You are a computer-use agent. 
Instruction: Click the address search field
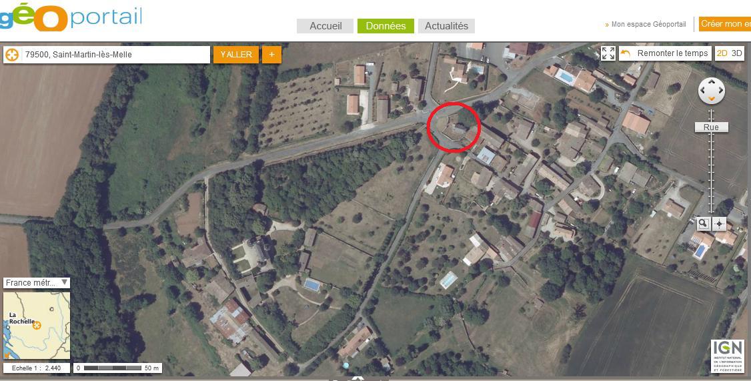click(x=115, y=55)
